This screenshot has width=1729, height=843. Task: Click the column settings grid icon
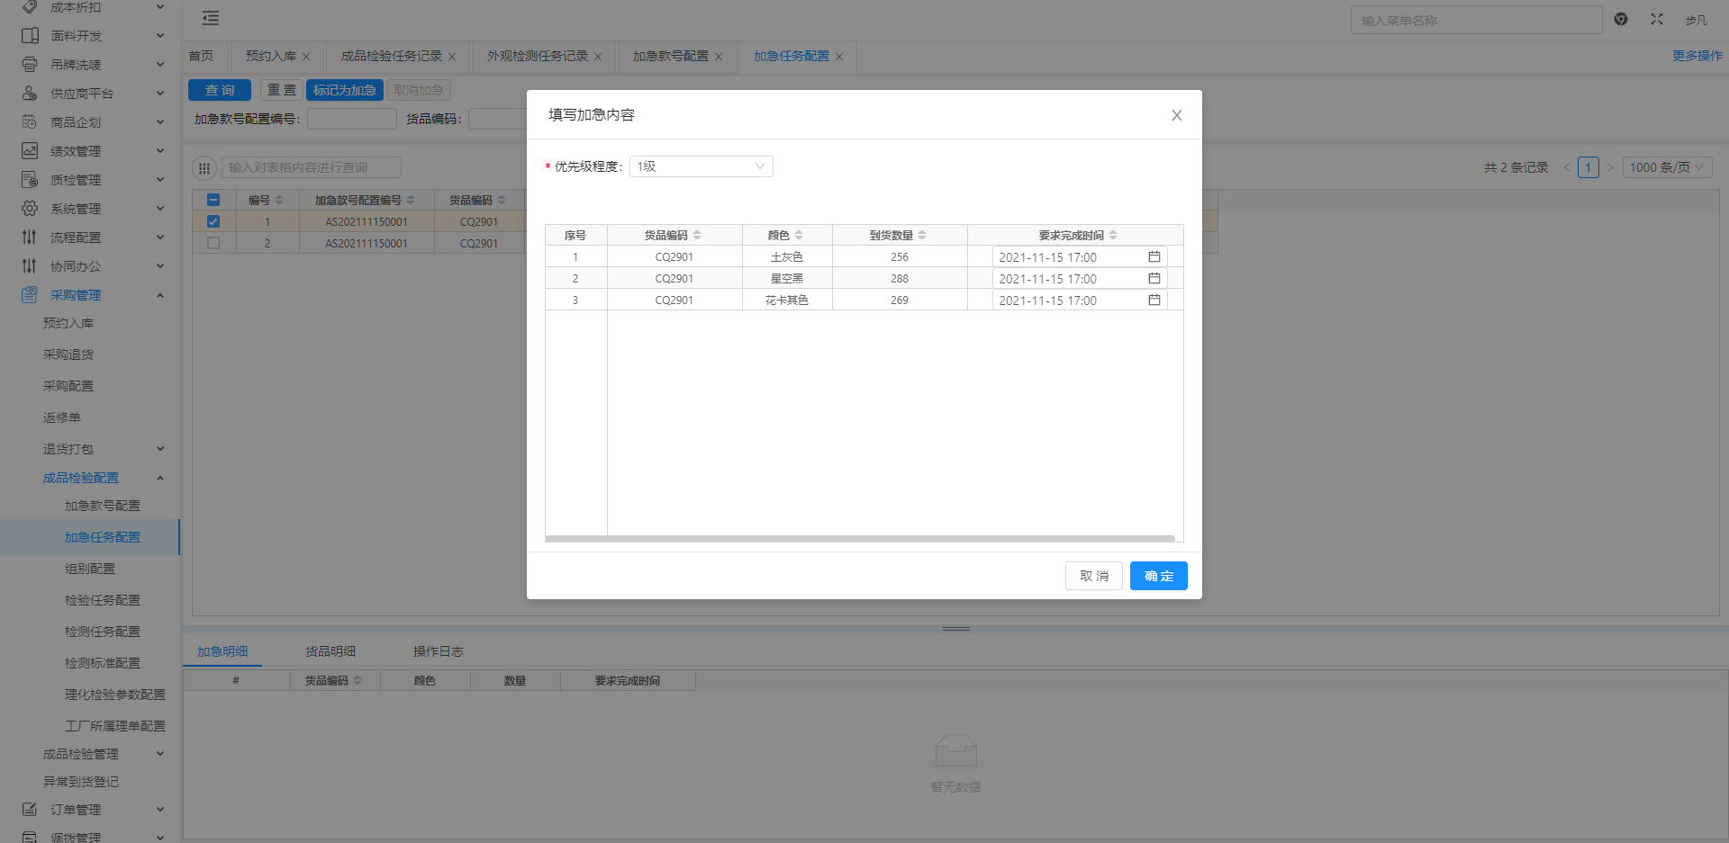(204, 168)
